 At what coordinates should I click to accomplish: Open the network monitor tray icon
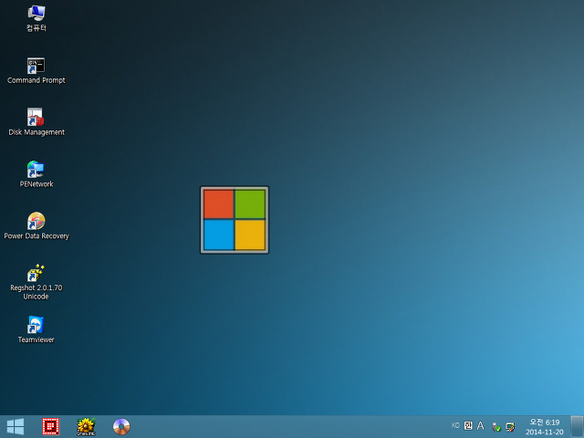pos(510,427)
